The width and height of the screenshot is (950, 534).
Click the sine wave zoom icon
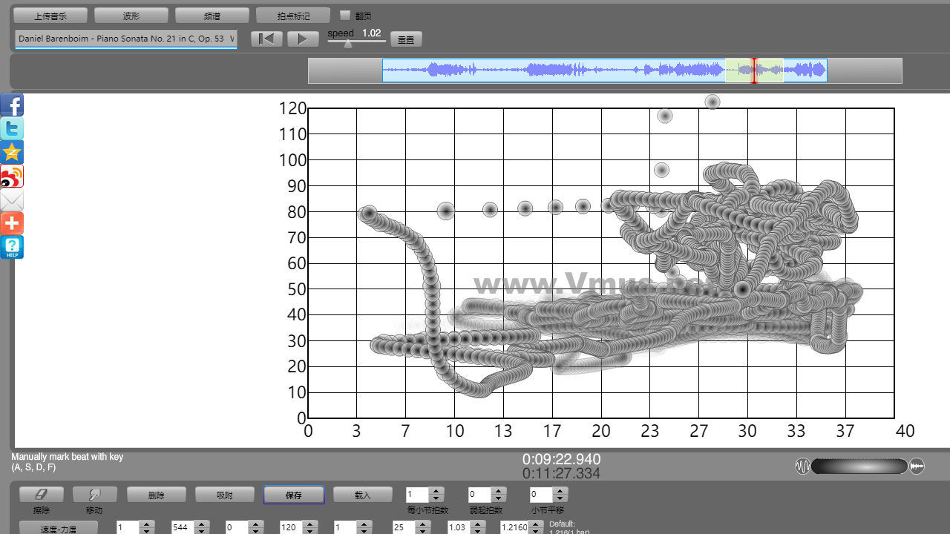(802, 467)
